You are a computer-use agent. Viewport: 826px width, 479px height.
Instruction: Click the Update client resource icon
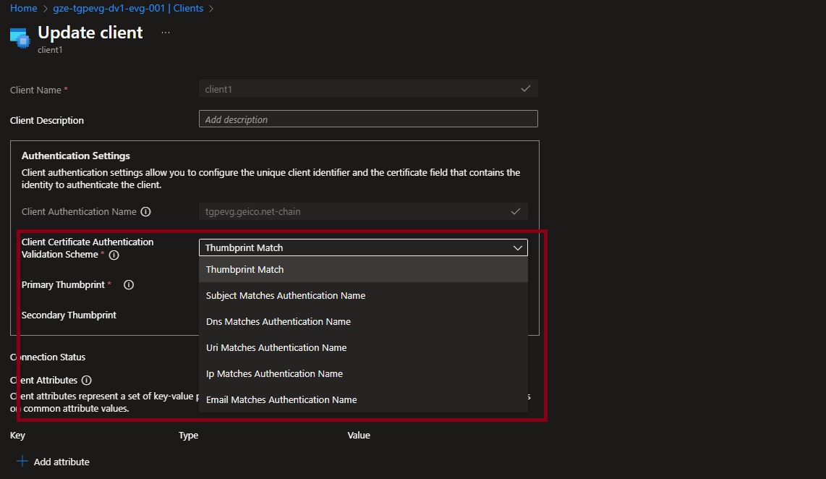[20, 38]
